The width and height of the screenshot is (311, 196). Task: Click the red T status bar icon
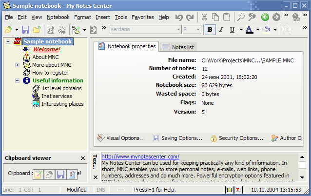pos(238,190)
